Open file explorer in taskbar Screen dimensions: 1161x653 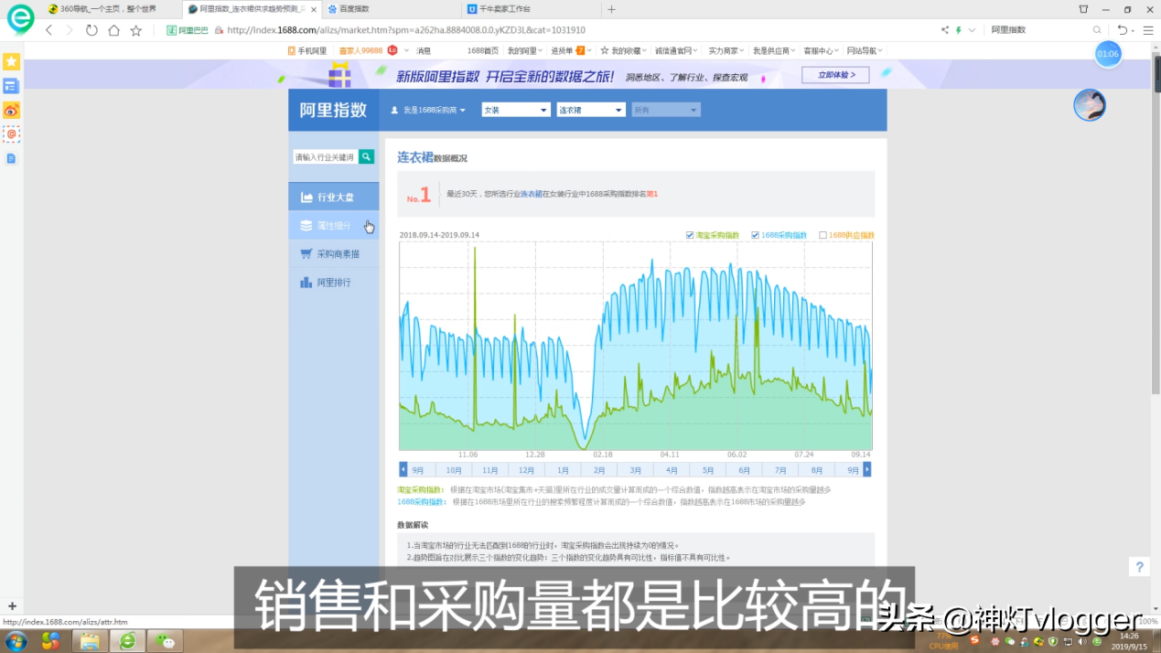(x=89, y=640)
